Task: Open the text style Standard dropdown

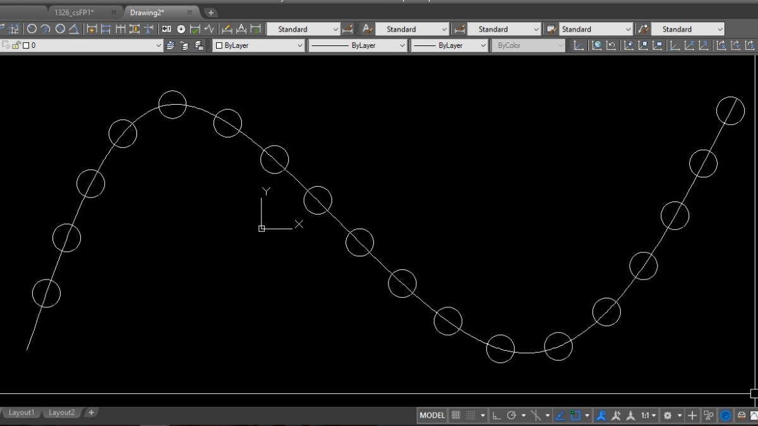Action: click(412, 29)
